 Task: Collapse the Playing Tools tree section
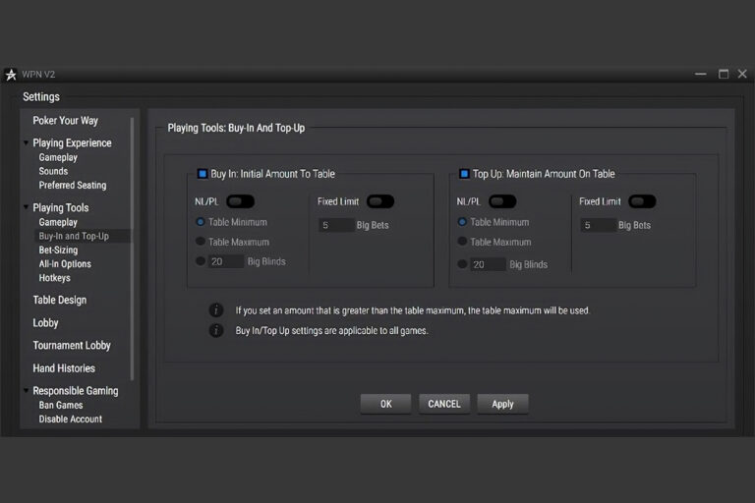[x=26, y=207]
